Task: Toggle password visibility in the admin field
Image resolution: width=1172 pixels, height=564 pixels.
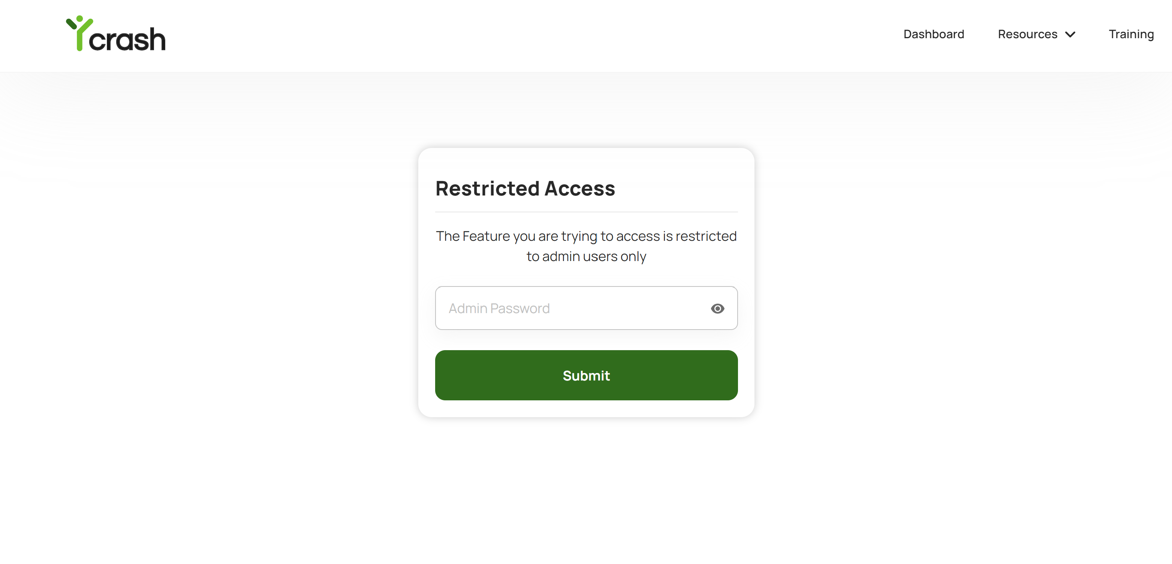Action: coord(717,309)
